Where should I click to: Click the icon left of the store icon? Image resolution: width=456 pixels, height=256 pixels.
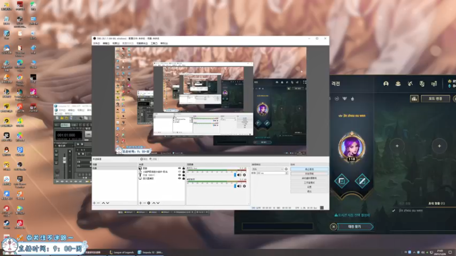click(422, 84)
